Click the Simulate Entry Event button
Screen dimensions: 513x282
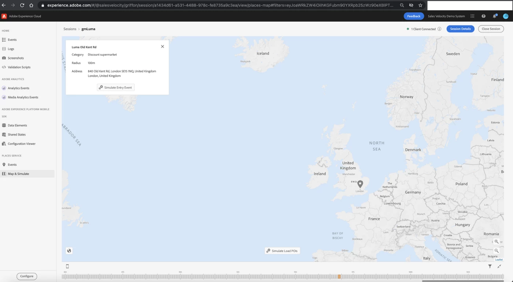coord(116,87)
